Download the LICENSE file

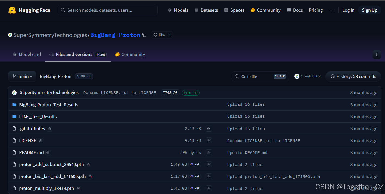pyautogui.click(x=209, y=140)
